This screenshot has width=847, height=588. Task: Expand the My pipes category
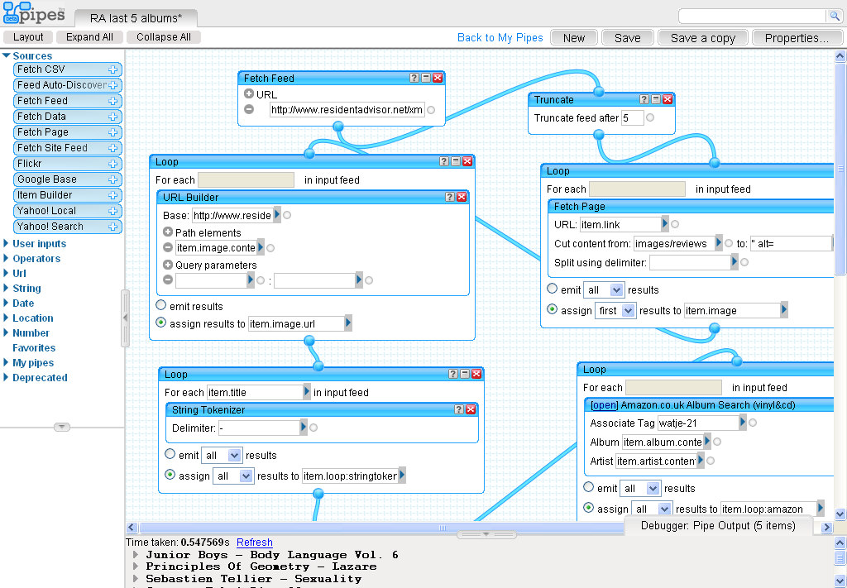point(6,362)
